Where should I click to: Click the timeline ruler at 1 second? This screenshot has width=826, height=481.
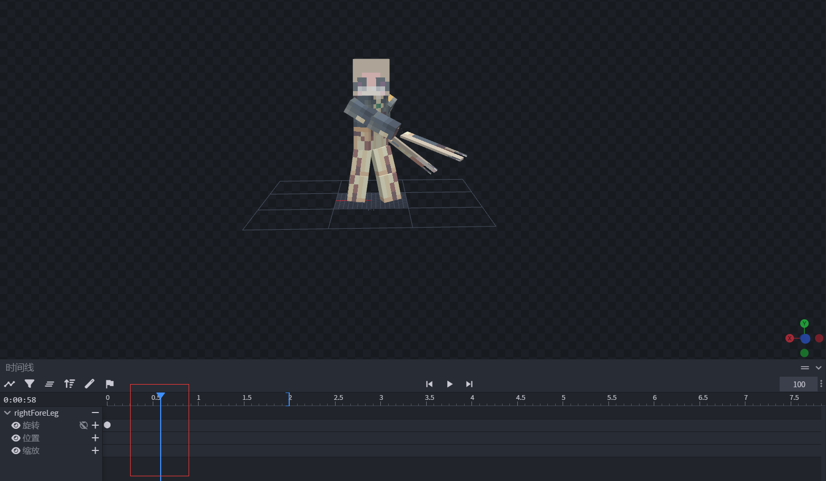[199, 399]
